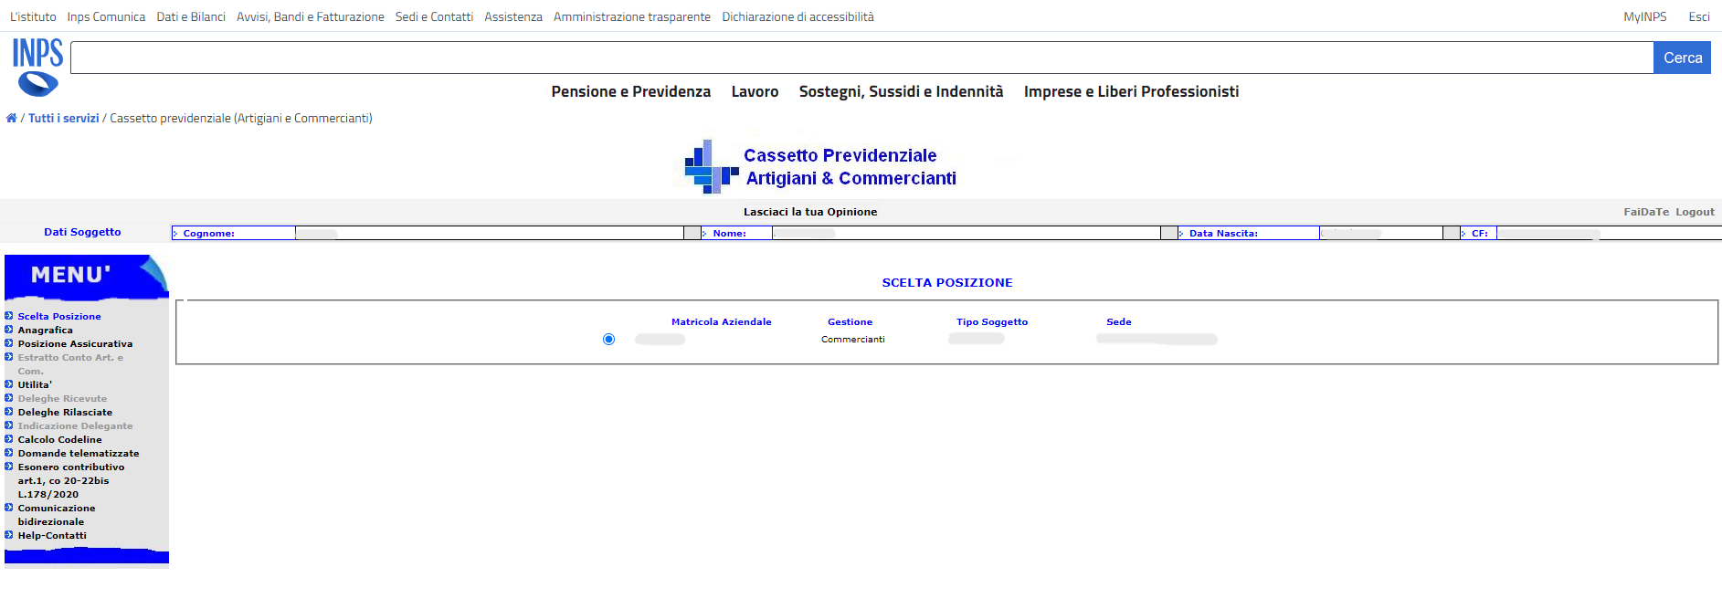Click greyed Estratto Conto Art. e Com.
Image resolution: width=1722 pixels, height=609 pixels.
[70, 364]
